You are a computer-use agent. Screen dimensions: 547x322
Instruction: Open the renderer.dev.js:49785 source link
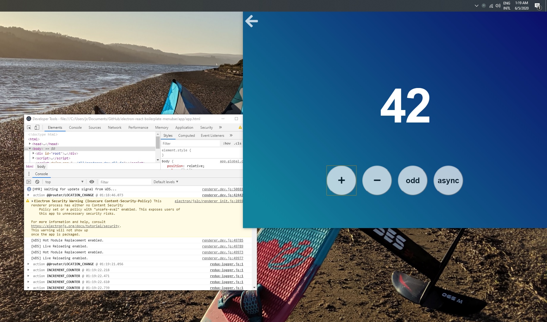click(x=222, y=240)
